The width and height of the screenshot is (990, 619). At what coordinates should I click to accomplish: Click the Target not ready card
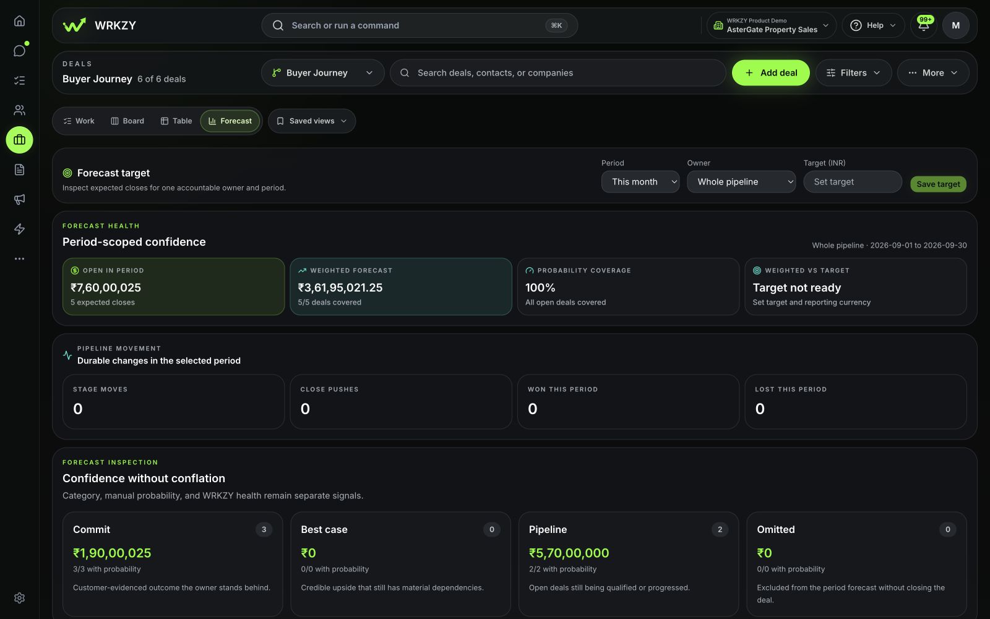pyautogui.click(x=856, y=287)
